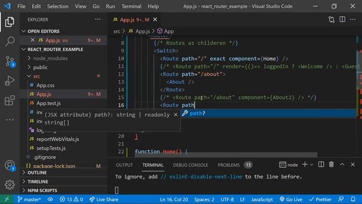
Task: Expand the Outline section
Action: coord(63,172)
